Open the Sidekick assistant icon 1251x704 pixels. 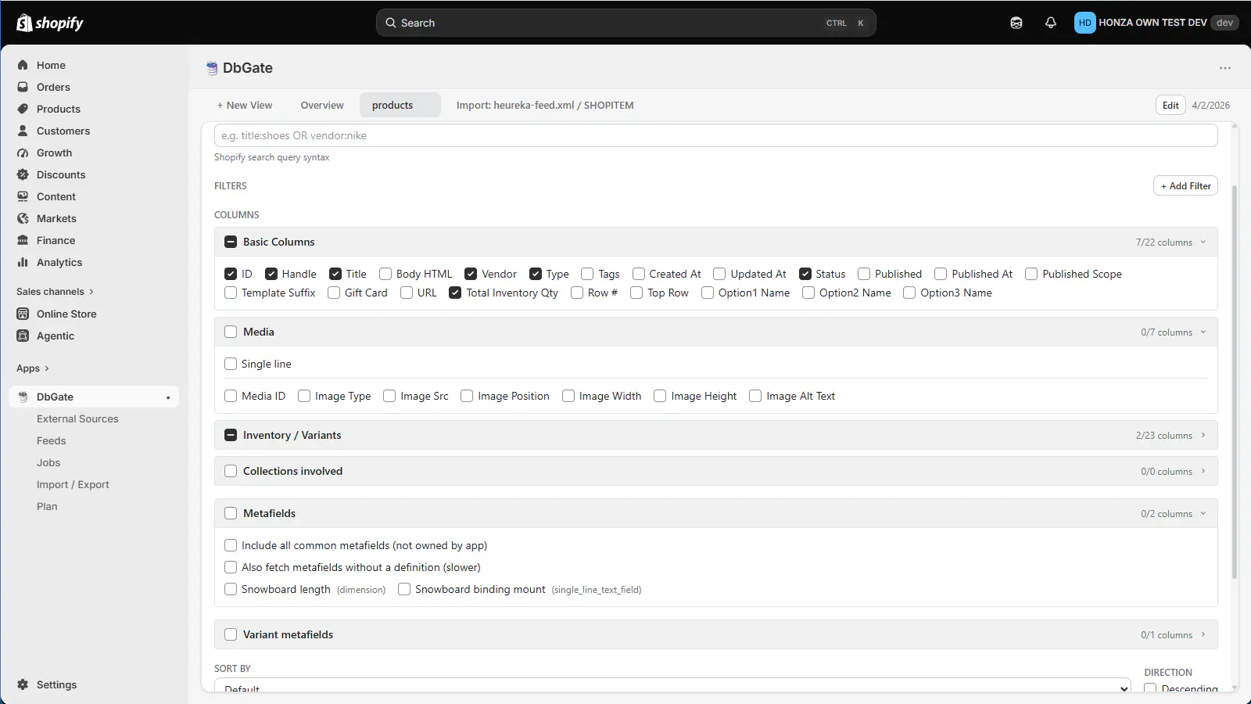(1016, 23)
